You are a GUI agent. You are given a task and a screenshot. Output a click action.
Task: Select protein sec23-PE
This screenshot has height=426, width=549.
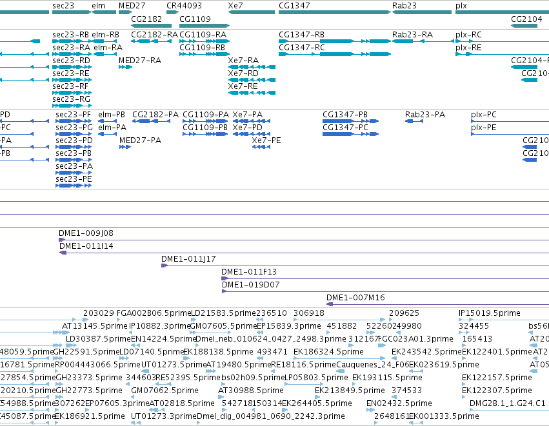point(74,186)
